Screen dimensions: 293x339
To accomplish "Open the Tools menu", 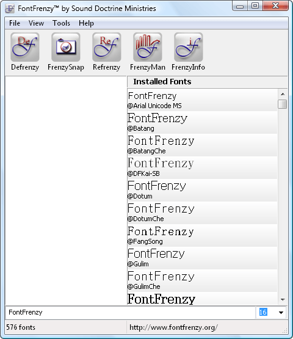I will coord(62,23).
